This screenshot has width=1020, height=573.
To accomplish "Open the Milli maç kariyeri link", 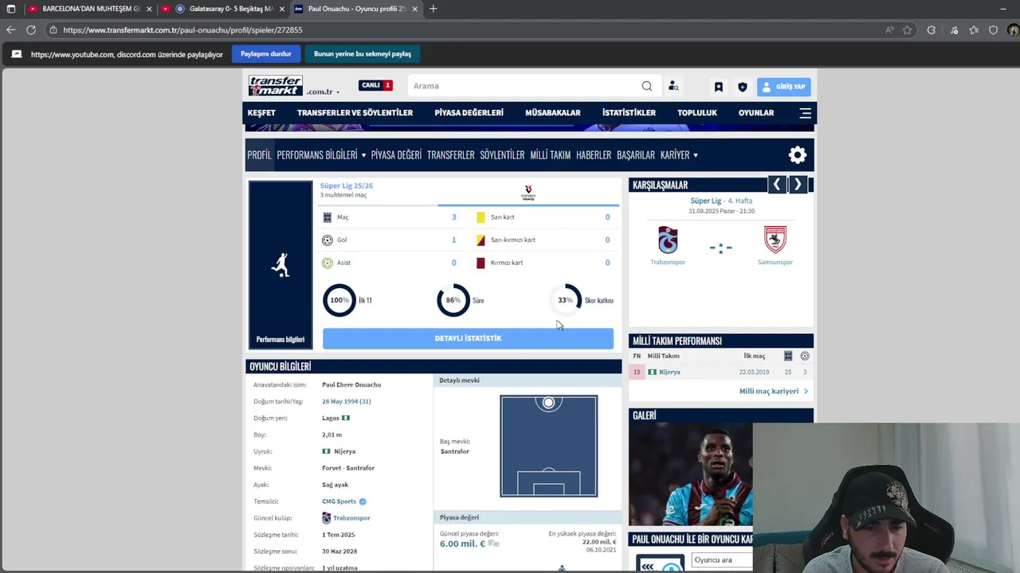I will point(774,392).
